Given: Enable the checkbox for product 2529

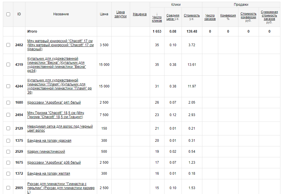Looking at the screenshot, I should point(8,152).
